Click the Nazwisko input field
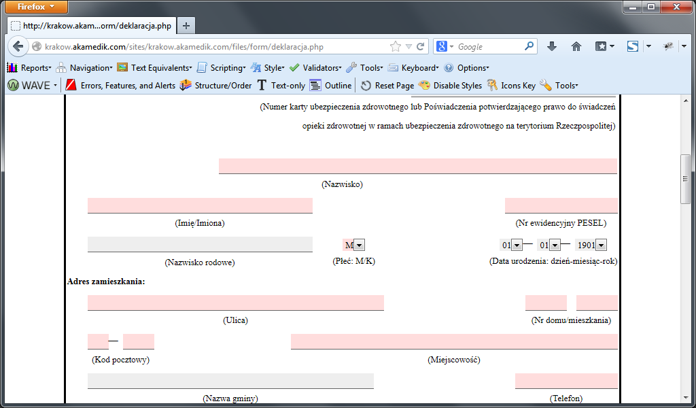 click(418, 166)
